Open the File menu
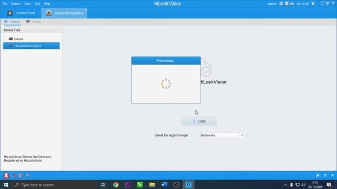Viewport: 337px width, 189px height. click(5, 4)
